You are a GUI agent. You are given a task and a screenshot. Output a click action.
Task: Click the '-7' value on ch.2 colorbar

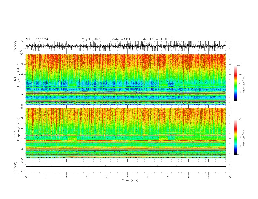[x=240, y=155]
